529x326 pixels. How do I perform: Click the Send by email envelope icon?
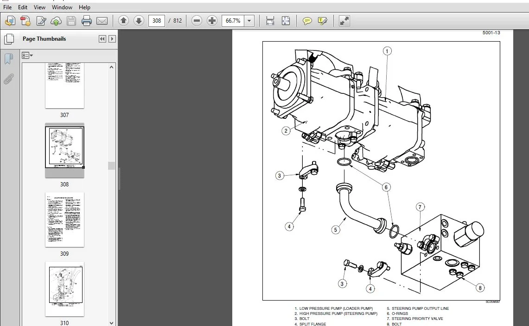pos(102,21)
